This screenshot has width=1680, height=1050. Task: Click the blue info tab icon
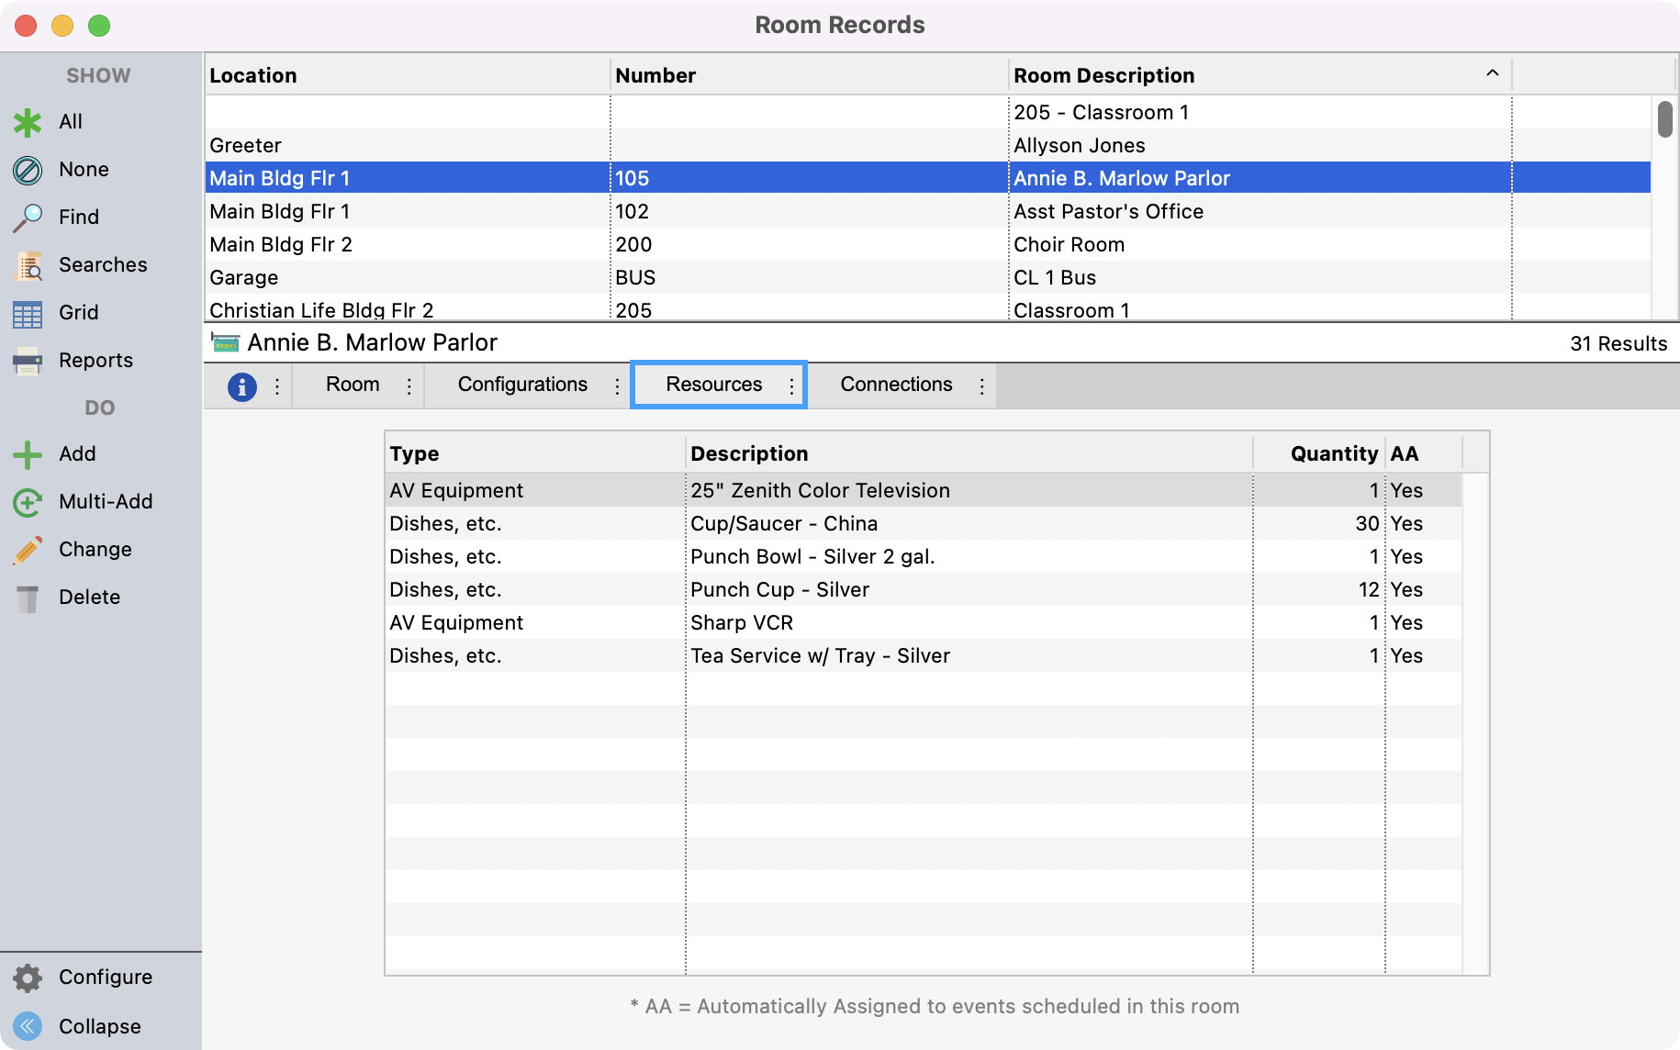coord(241,386)
